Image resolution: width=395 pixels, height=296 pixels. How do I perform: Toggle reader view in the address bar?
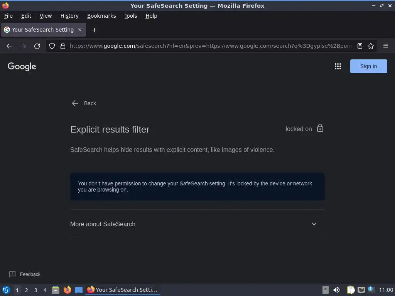coord(360,46)
